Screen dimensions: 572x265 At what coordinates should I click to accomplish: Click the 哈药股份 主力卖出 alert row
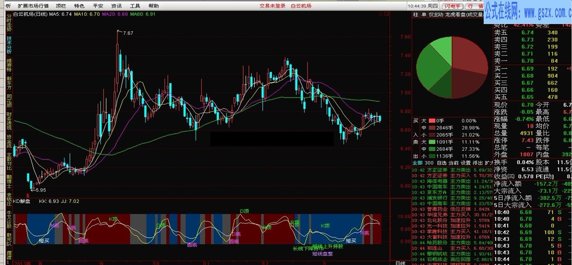point(453,242)
